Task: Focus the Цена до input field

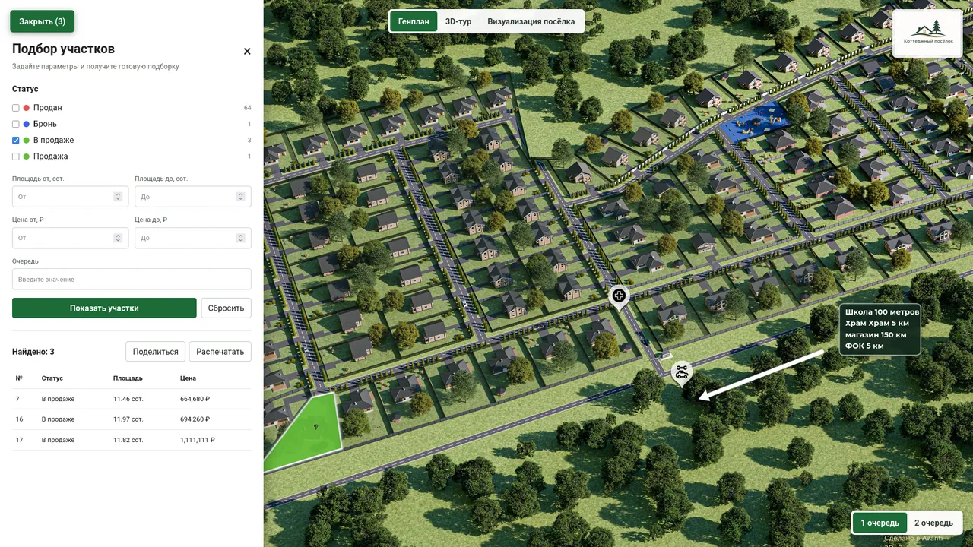Action: [x=193, y=238]
